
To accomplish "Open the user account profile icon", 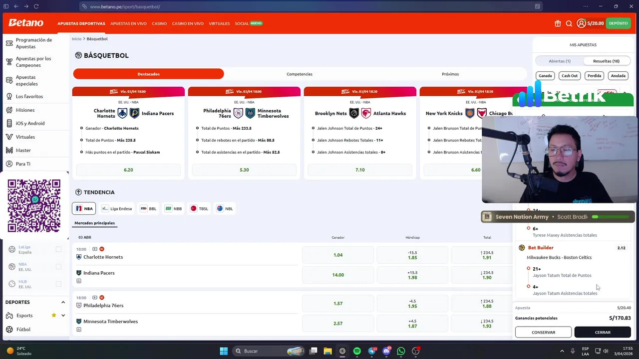I will coord(581,23).
